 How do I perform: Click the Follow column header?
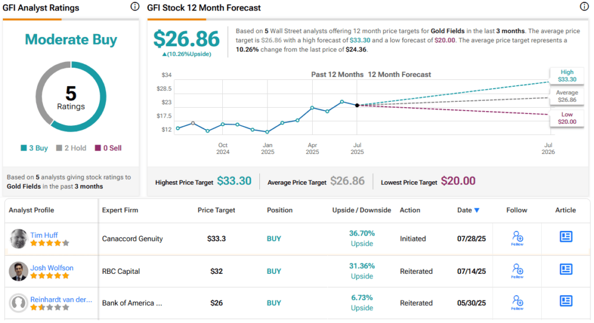(x=517, y=210)
